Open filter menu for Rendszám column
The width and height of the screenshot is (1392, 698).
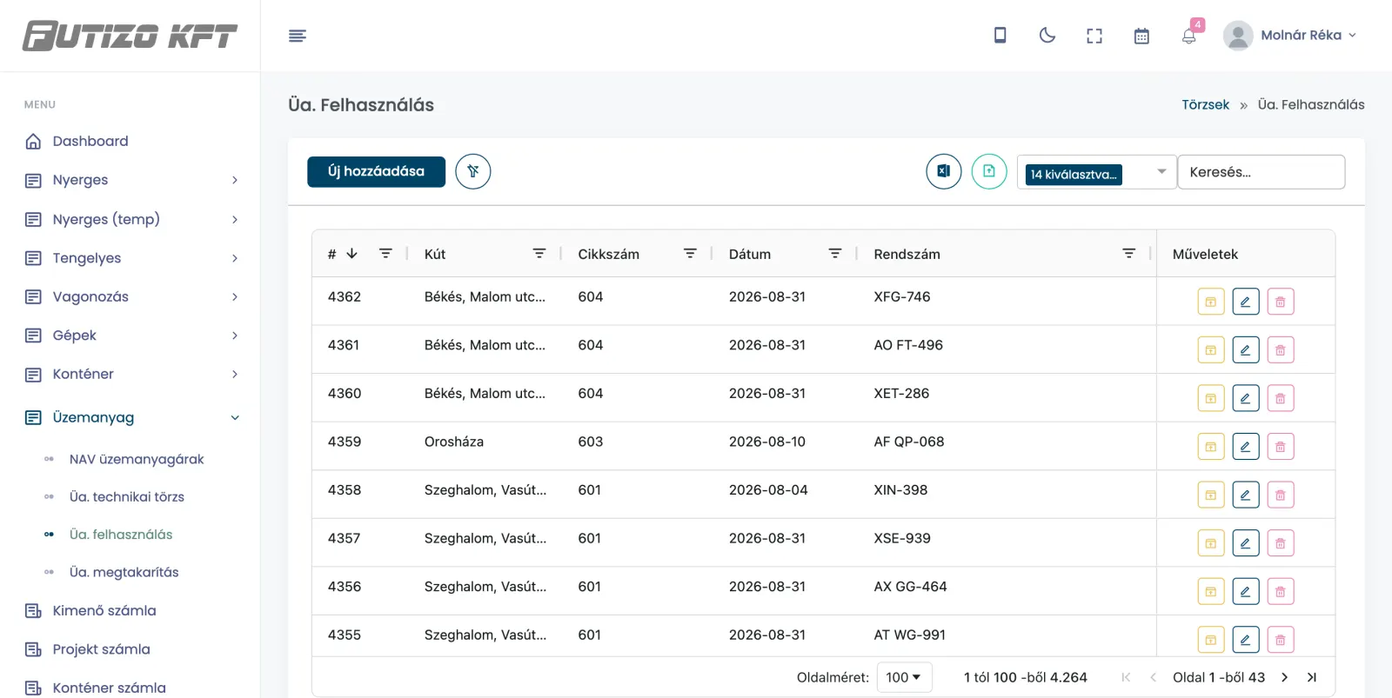click(x=1129, y=253)
